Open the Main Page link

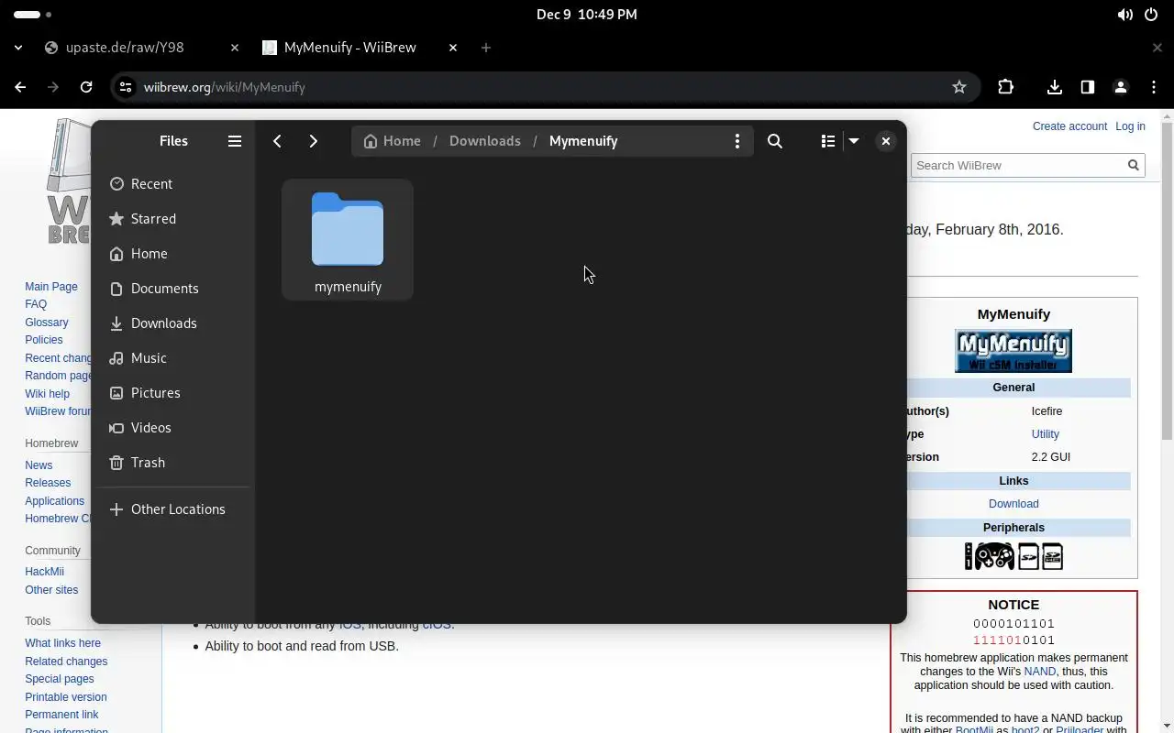point(51,287)
